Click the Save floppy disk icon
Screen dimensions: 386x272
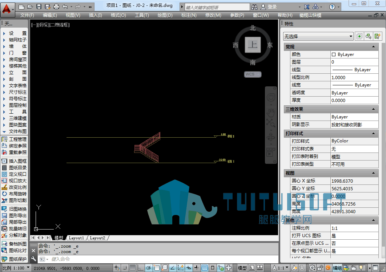39,7
